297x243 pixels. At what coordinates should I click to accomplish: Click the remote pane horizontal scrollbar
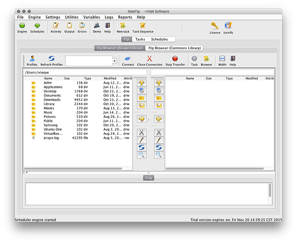click(x=215, y=168)
